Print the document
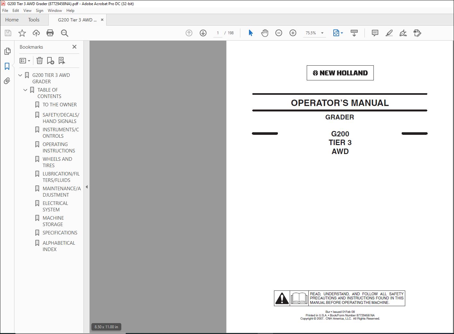 pos(50,33)
